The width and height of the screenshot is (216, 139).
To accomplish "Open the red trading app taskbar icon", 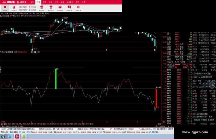I will point(17,136).
